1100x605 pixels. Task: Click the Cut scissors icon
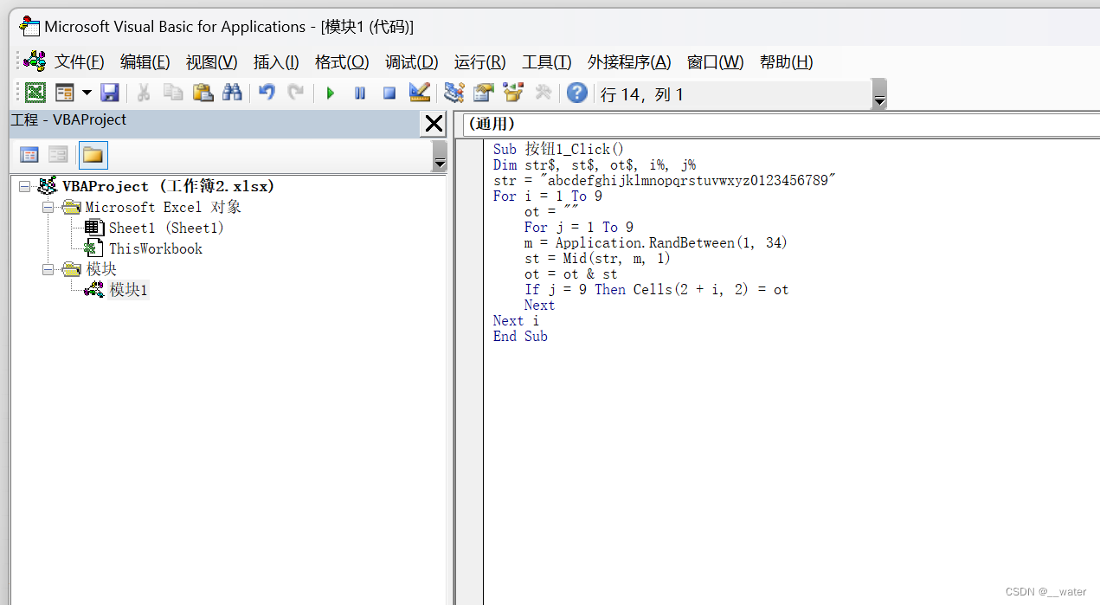pos(144,93)
